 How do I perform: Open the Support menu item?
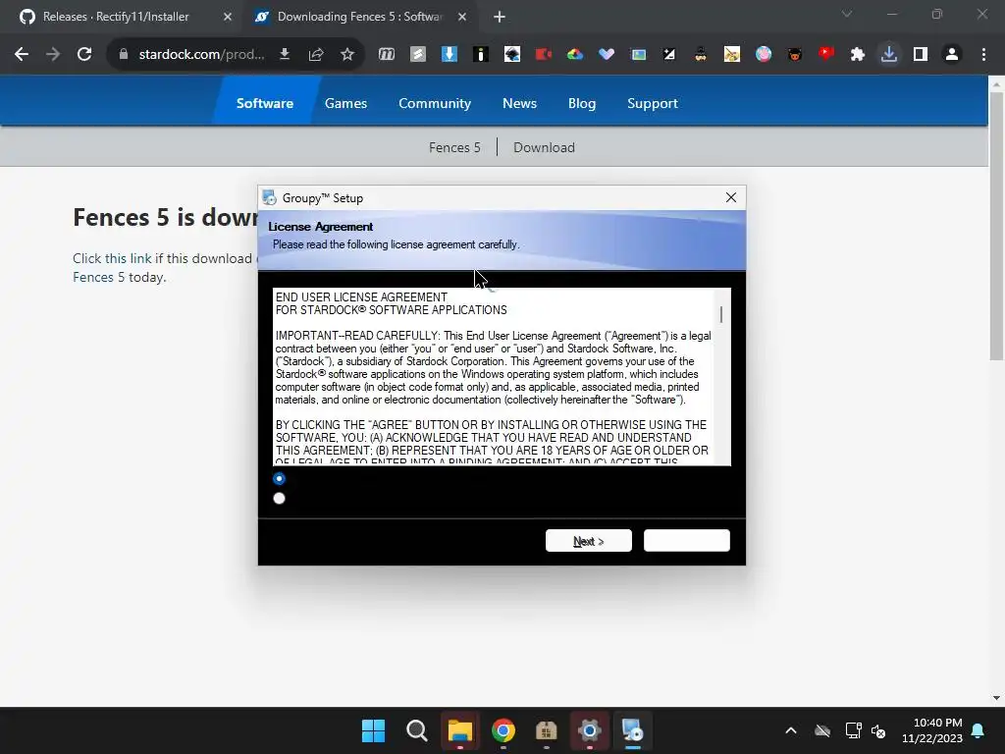(653, 103)
